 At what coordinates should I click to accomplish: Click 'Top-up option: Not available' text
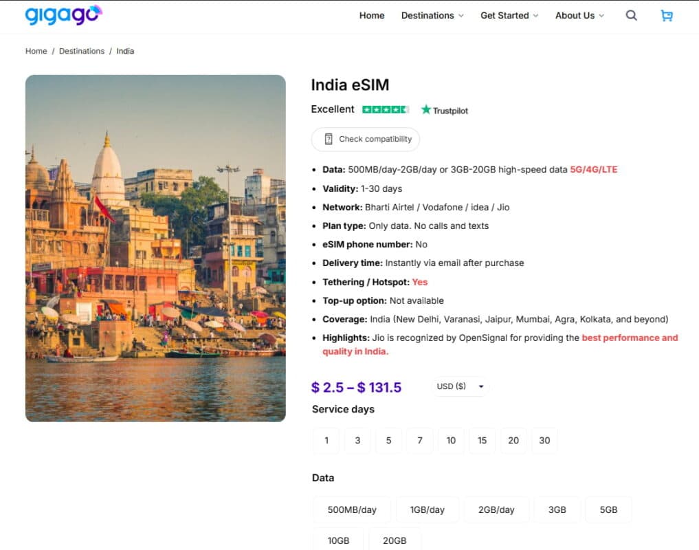(384, 300)
